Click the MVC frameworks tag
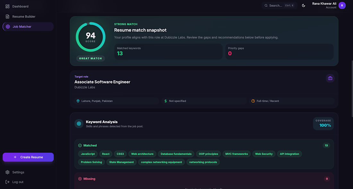353x189 pixels. coord(237,154)
